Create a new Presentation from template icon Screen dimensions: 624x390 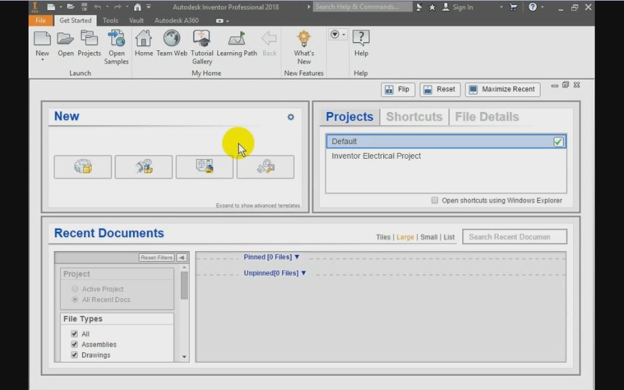(266, 166)
